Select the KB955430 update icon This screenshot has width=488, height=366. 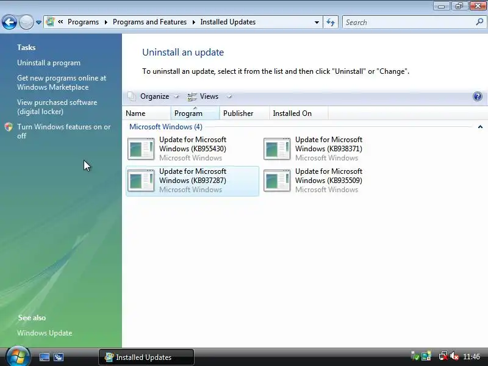[141, 149]
